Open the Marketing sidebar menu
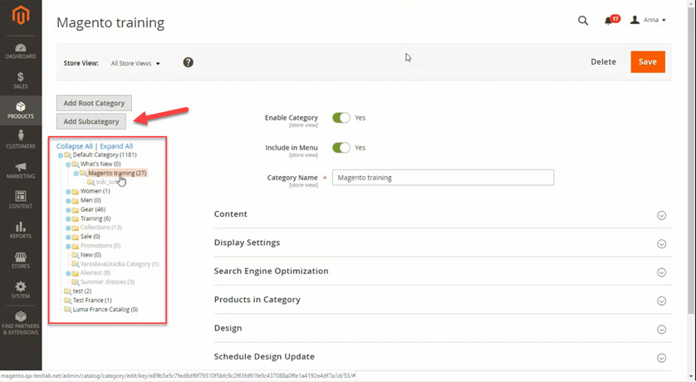 (x=21, y=170)
